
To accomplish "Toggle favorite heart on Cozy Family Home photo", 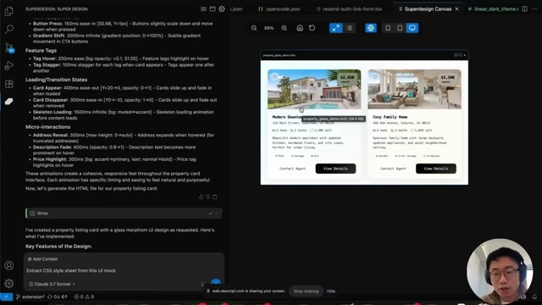I will click(375, 76).
